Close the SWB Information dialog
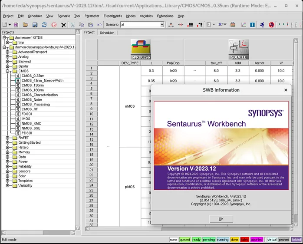This screenshot has width=303, height=244. (x=286, y=90)
